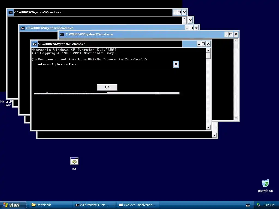The image size is (279, 209).
Task: Click OK in the Application Error dialog
Action: point(107,87)
